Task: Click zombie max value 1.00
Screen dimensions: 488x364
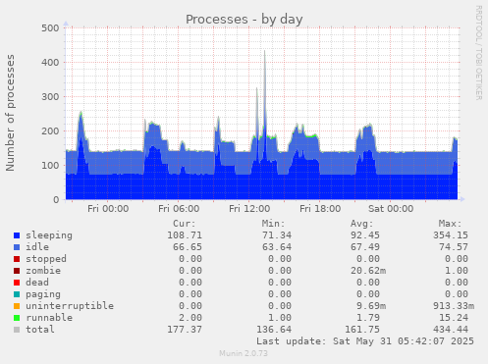Action: tap(457, 271)
